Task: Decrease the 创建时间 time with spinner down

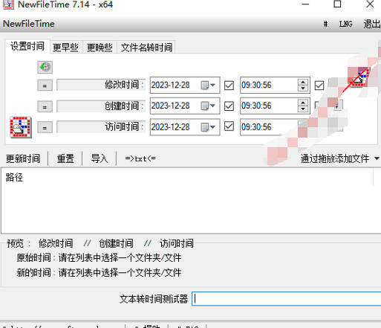Action: pos(303,109)
